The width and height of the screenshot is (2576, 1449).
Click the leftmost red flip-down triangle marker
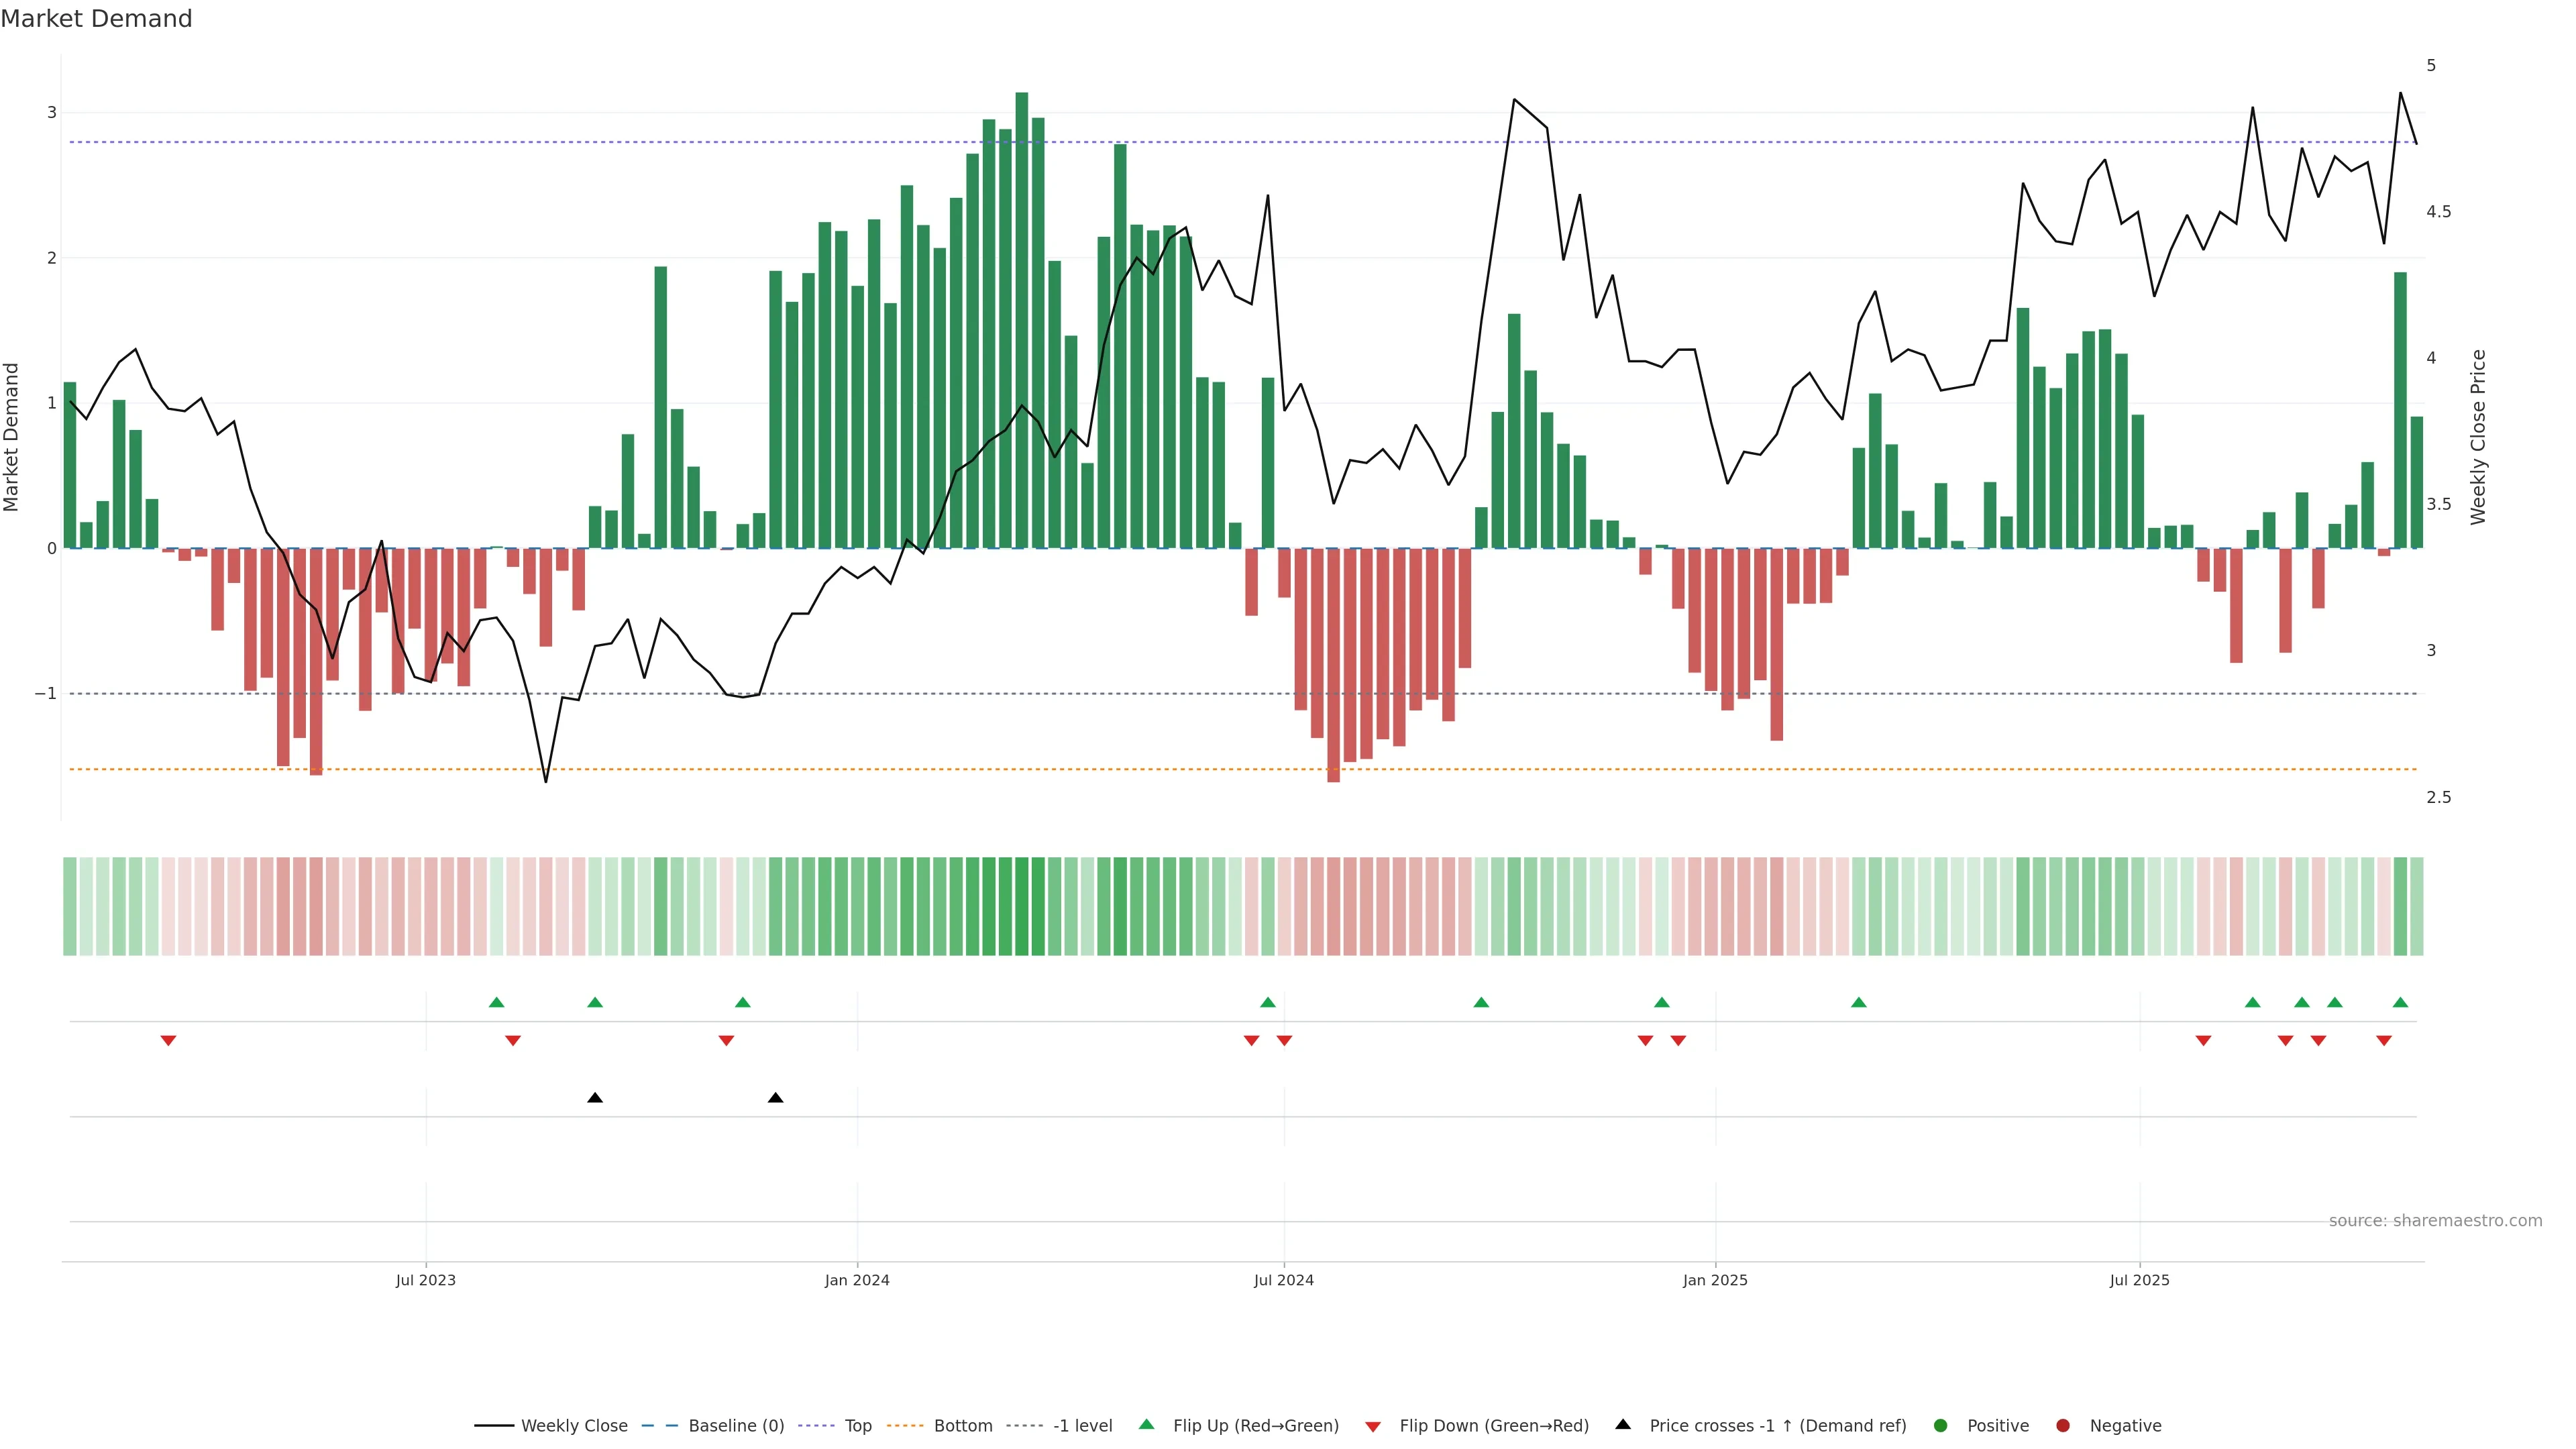pos(168,1041)
